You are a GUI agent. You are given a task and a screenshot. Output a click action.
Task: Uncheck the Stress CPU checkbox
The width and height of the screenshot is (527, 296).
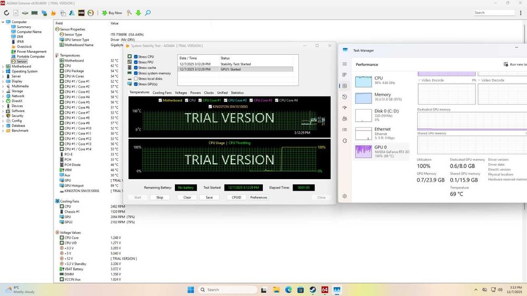click(x=136, y=57)
